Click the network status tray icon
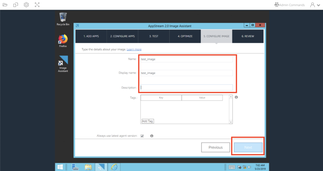 click(x=245, y=167)
